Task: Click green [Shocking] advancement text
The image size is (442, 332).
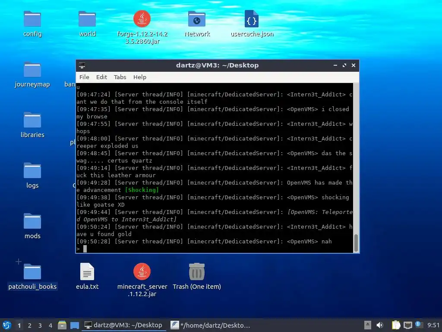Action: pos(142,190)
